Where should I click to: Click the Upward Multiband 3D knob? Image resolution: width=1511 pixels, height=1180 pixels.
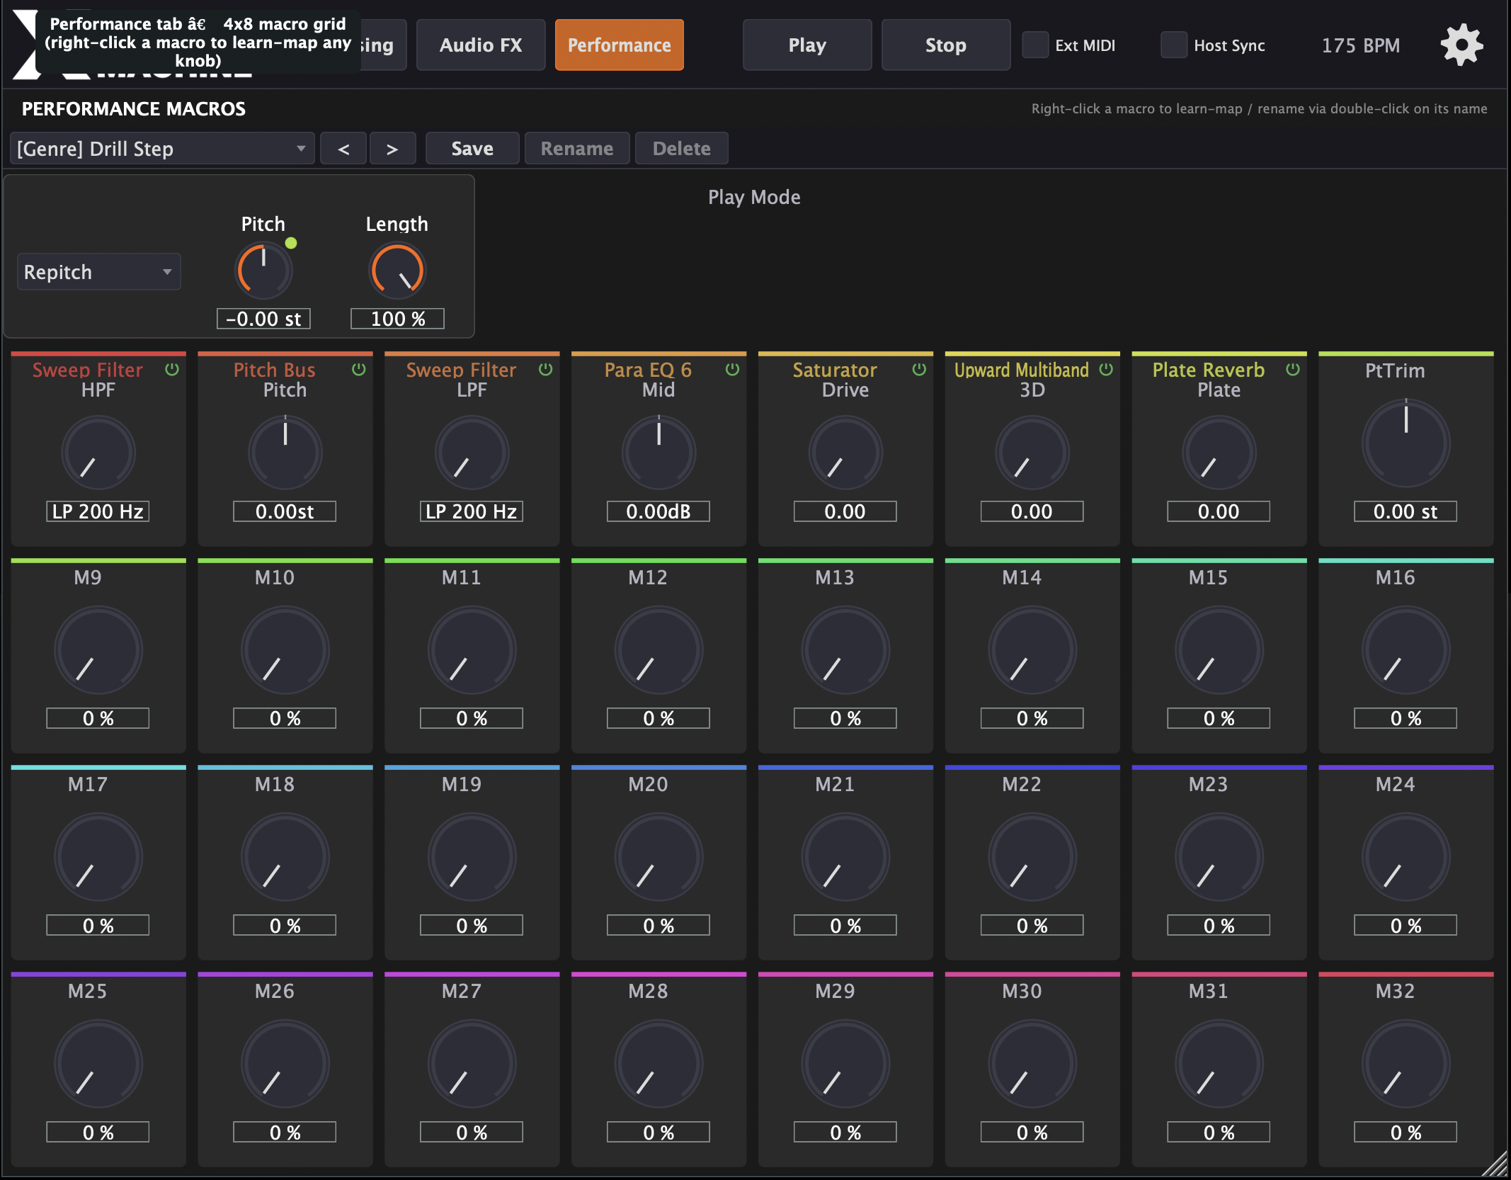1032,453
